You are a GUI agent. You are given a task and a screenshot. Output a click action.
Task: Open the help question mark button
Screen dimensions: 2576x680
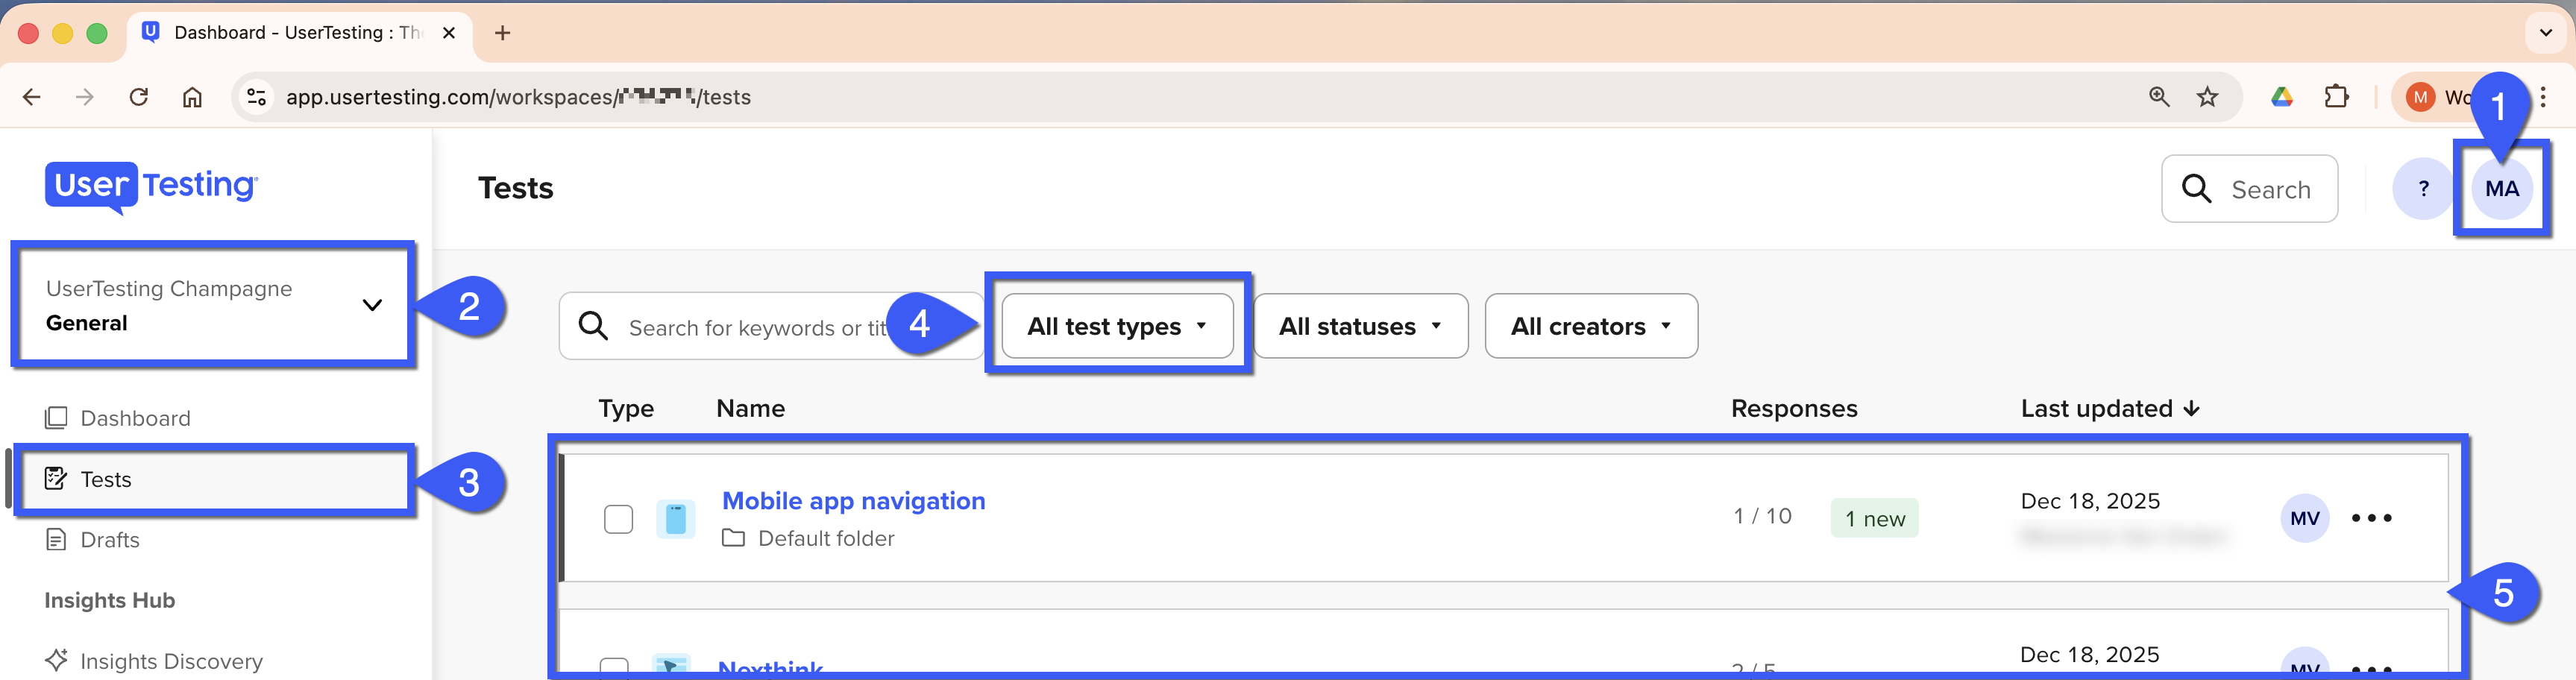pos(2423,189)
